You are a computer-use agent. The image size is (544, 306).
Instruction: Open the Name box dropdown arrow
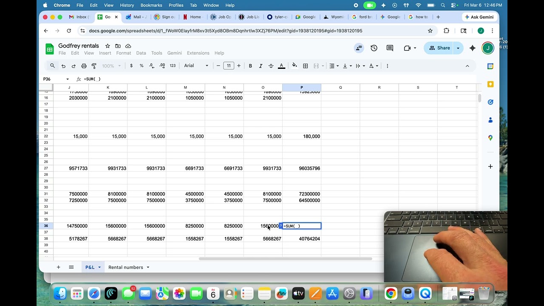[68, 79]
